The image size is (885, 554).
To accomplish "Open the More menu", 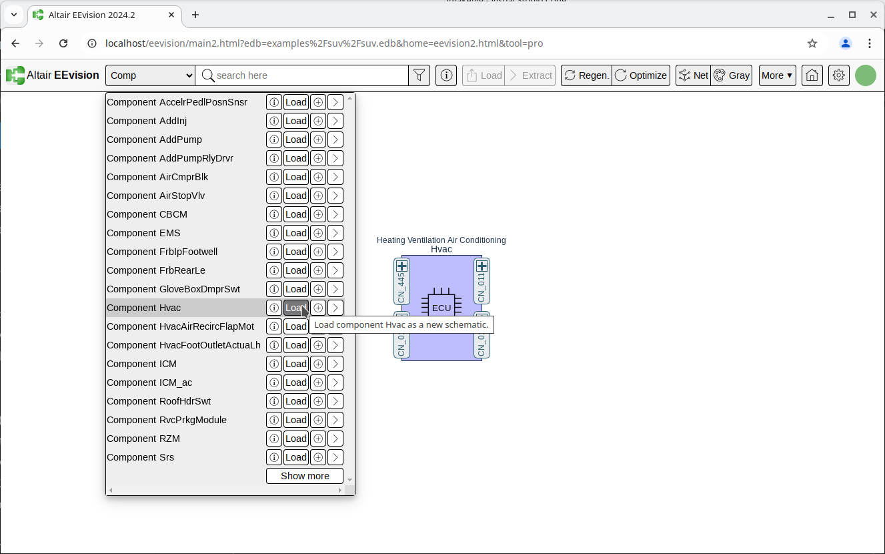I will [777, 75].
